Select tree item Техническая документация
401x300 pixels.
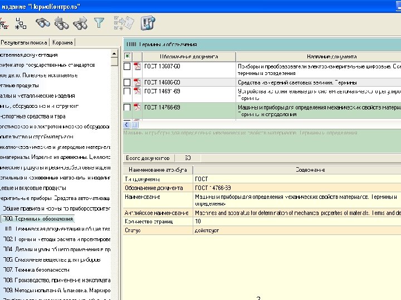point(57,229)
